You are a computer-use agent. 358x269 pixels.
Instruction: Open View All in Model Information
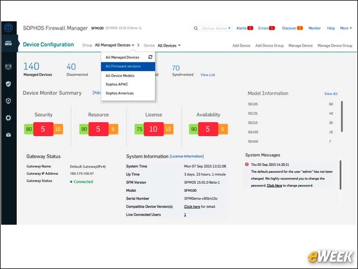click(331, 94)
